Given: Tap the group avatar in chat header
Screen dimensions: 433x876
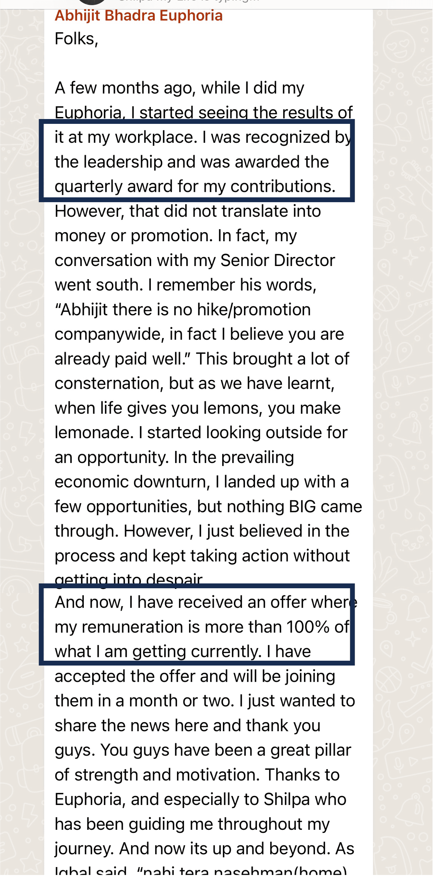Looking at the screenshot, I should click(92, 2).
